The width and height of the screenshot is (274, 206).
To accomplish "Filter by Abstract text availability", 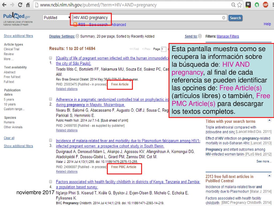I will 10,72.
